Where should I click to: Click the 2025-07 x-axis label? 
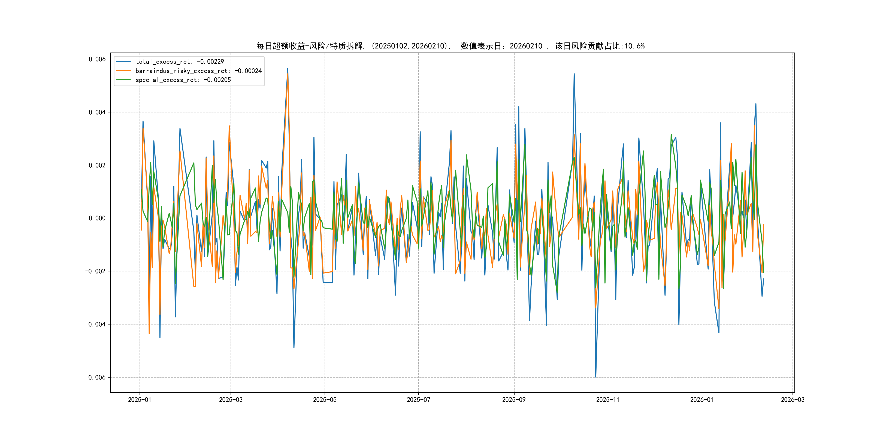click(x=418, y=400)
